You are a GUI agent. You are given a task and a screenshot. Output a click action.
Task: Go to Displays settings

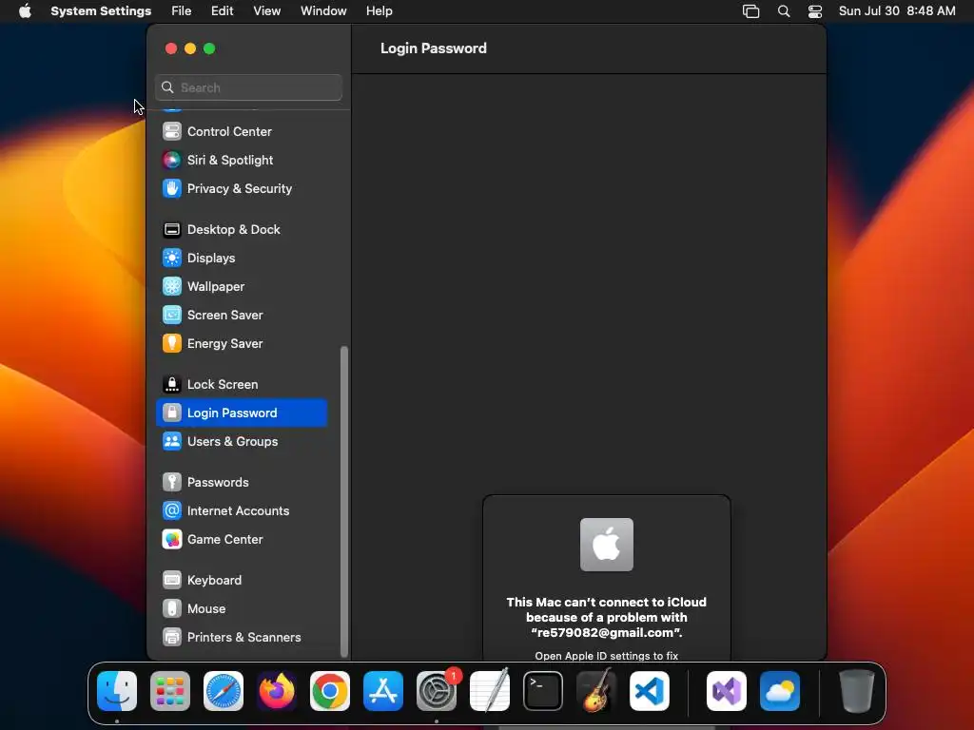[x=242, y=259]
